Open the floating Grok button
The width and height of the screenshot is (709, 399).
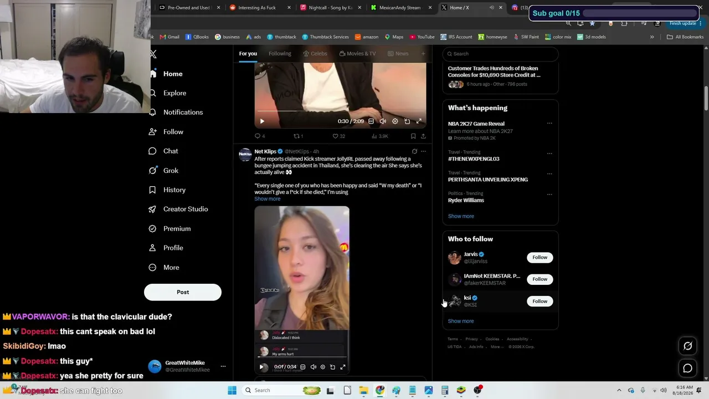[x=687, y=346]
